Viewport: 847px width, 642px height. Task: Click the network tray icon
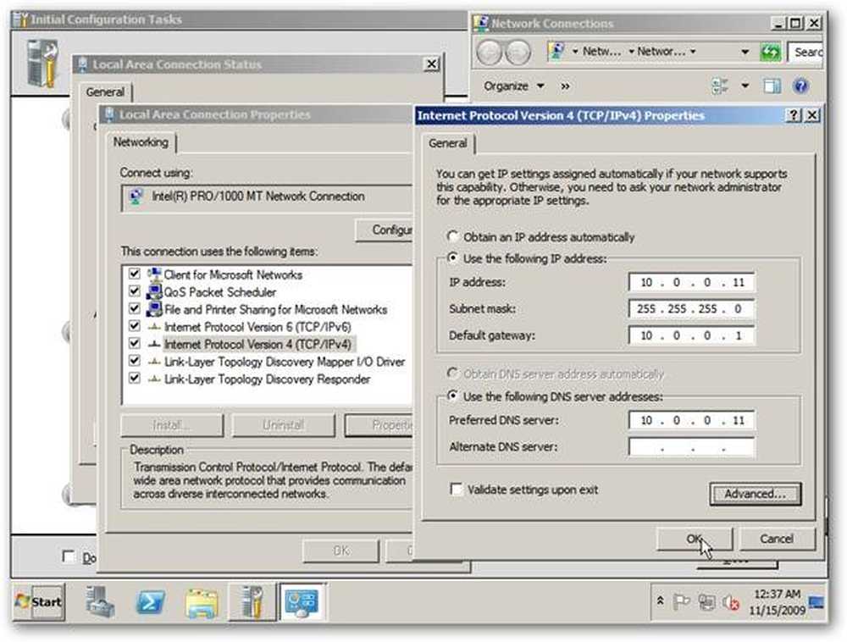tap(706, 601)
